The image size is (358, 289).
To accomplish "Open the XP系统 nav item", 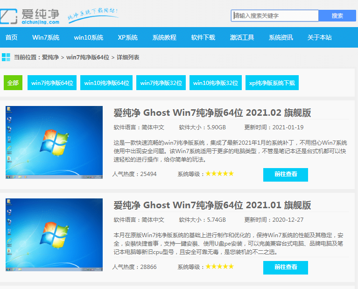I will (127, 37).
